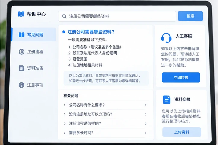Click the Help Center book logo icon
The height and width of the screenshot is (145, 218).
coord(21,14)
